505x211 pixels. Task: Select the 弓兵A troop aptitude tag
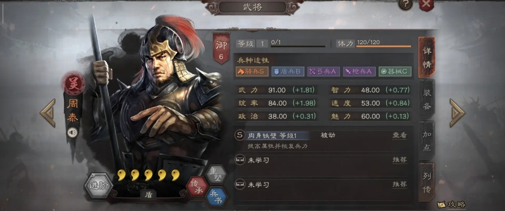click(x=323, y=71)
